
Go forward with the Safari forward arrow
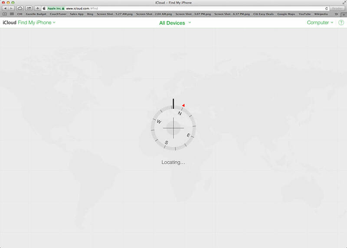(x=11, y=8)
